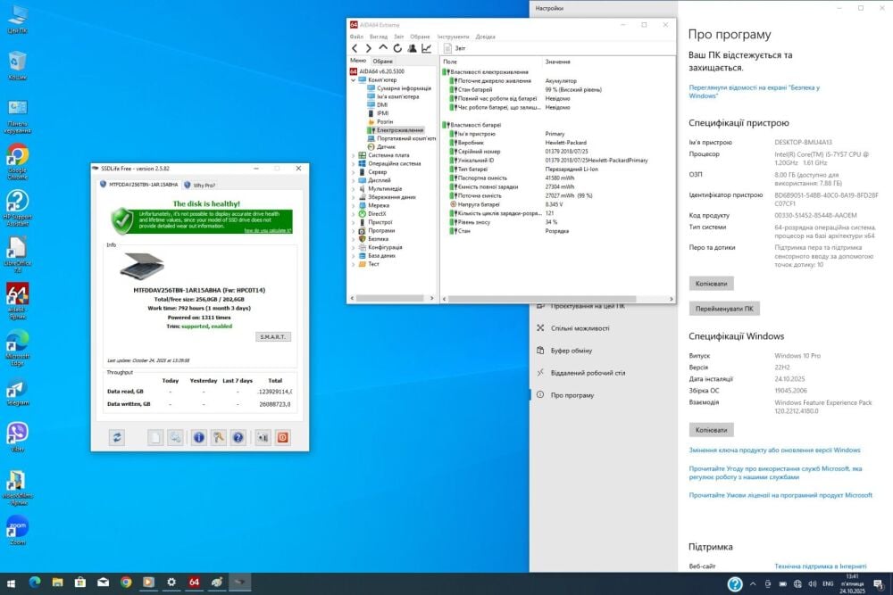The image size is (893, 595).
Task: Open Settings gear in the taskbar
Action: point(171,583)
